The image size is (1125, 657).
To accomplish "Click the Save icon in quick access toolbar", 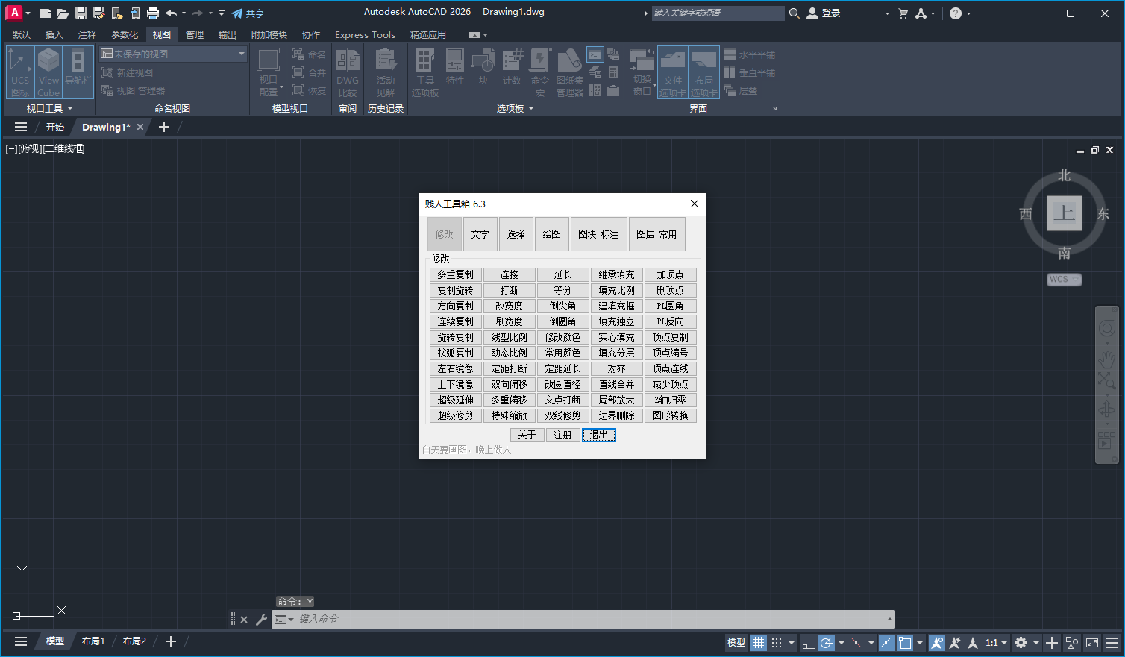I will tap(81, 13).
